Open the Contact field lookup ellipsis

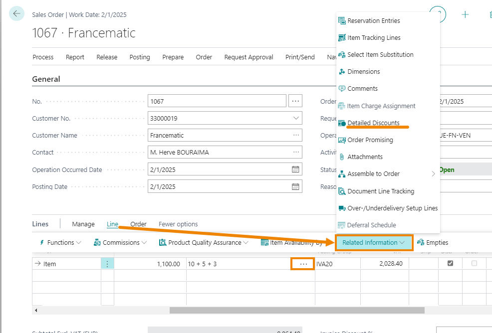(296, 152)
